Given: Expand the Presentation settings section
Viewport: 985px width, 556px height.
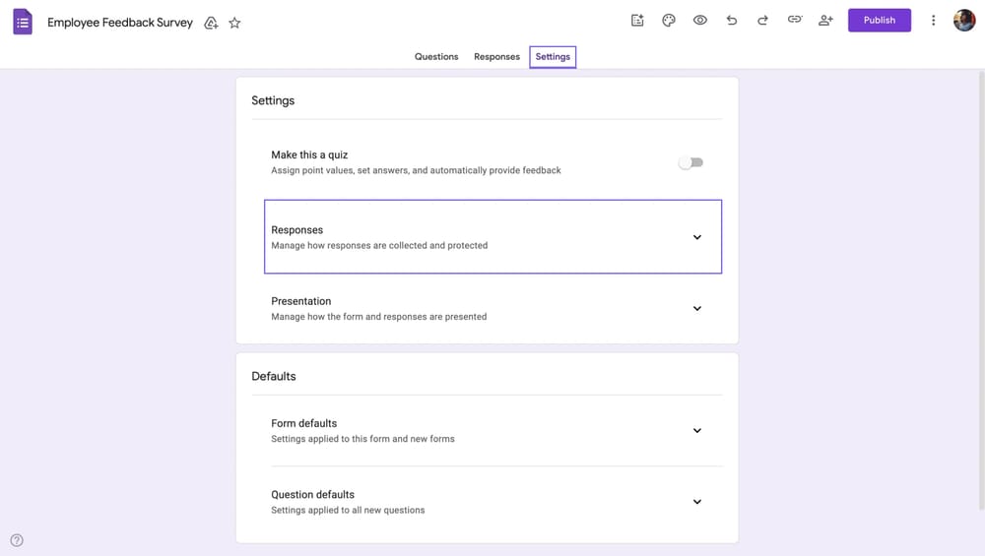Looking at the screenshot, I should (x=696, y=309).
